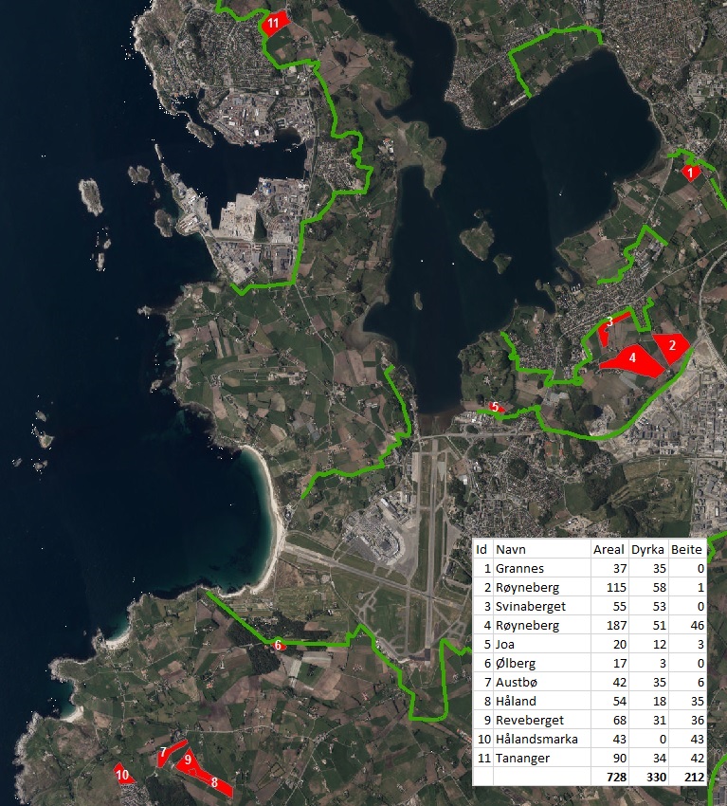The height and width of the screenshot is (806, 727).
Task: Click the small red marker numbered 5
Action: click(x=494, y=408)
